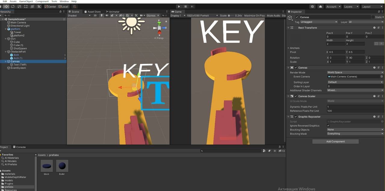Toggle the Center pivot mode button
This screenshot has height=191, width=385.
50,7
